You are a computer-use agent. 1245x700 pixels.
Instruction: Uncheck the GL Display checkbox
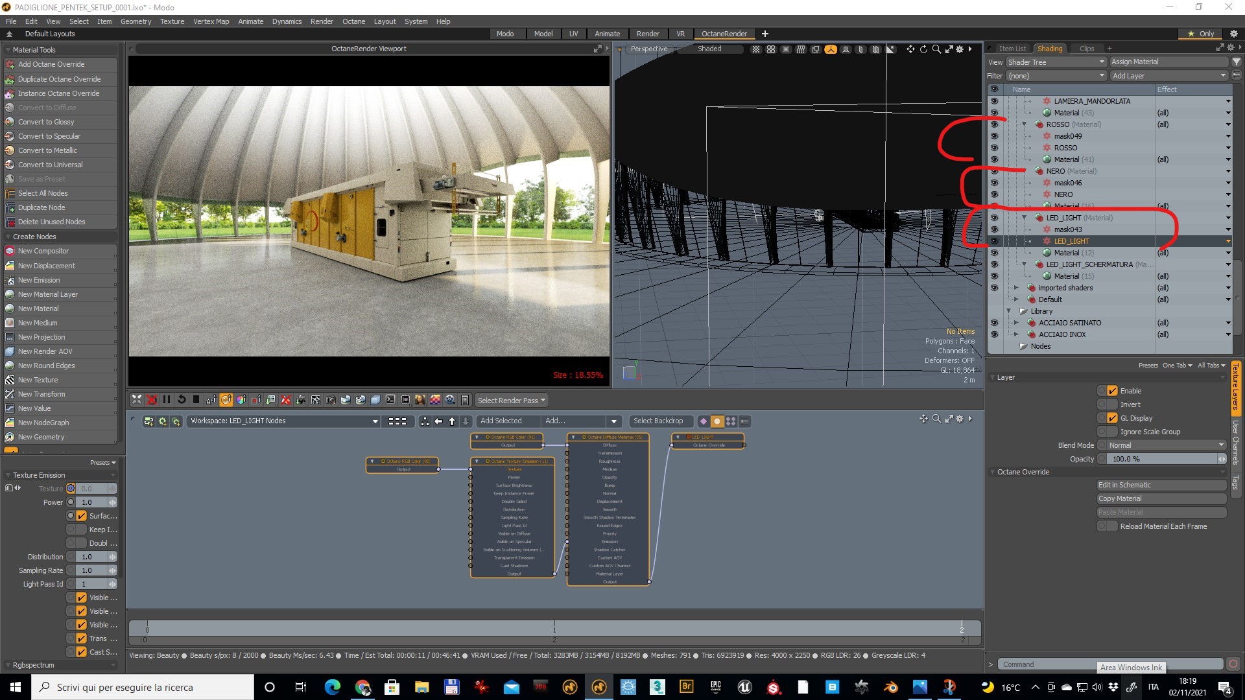tap(1112, 418)
